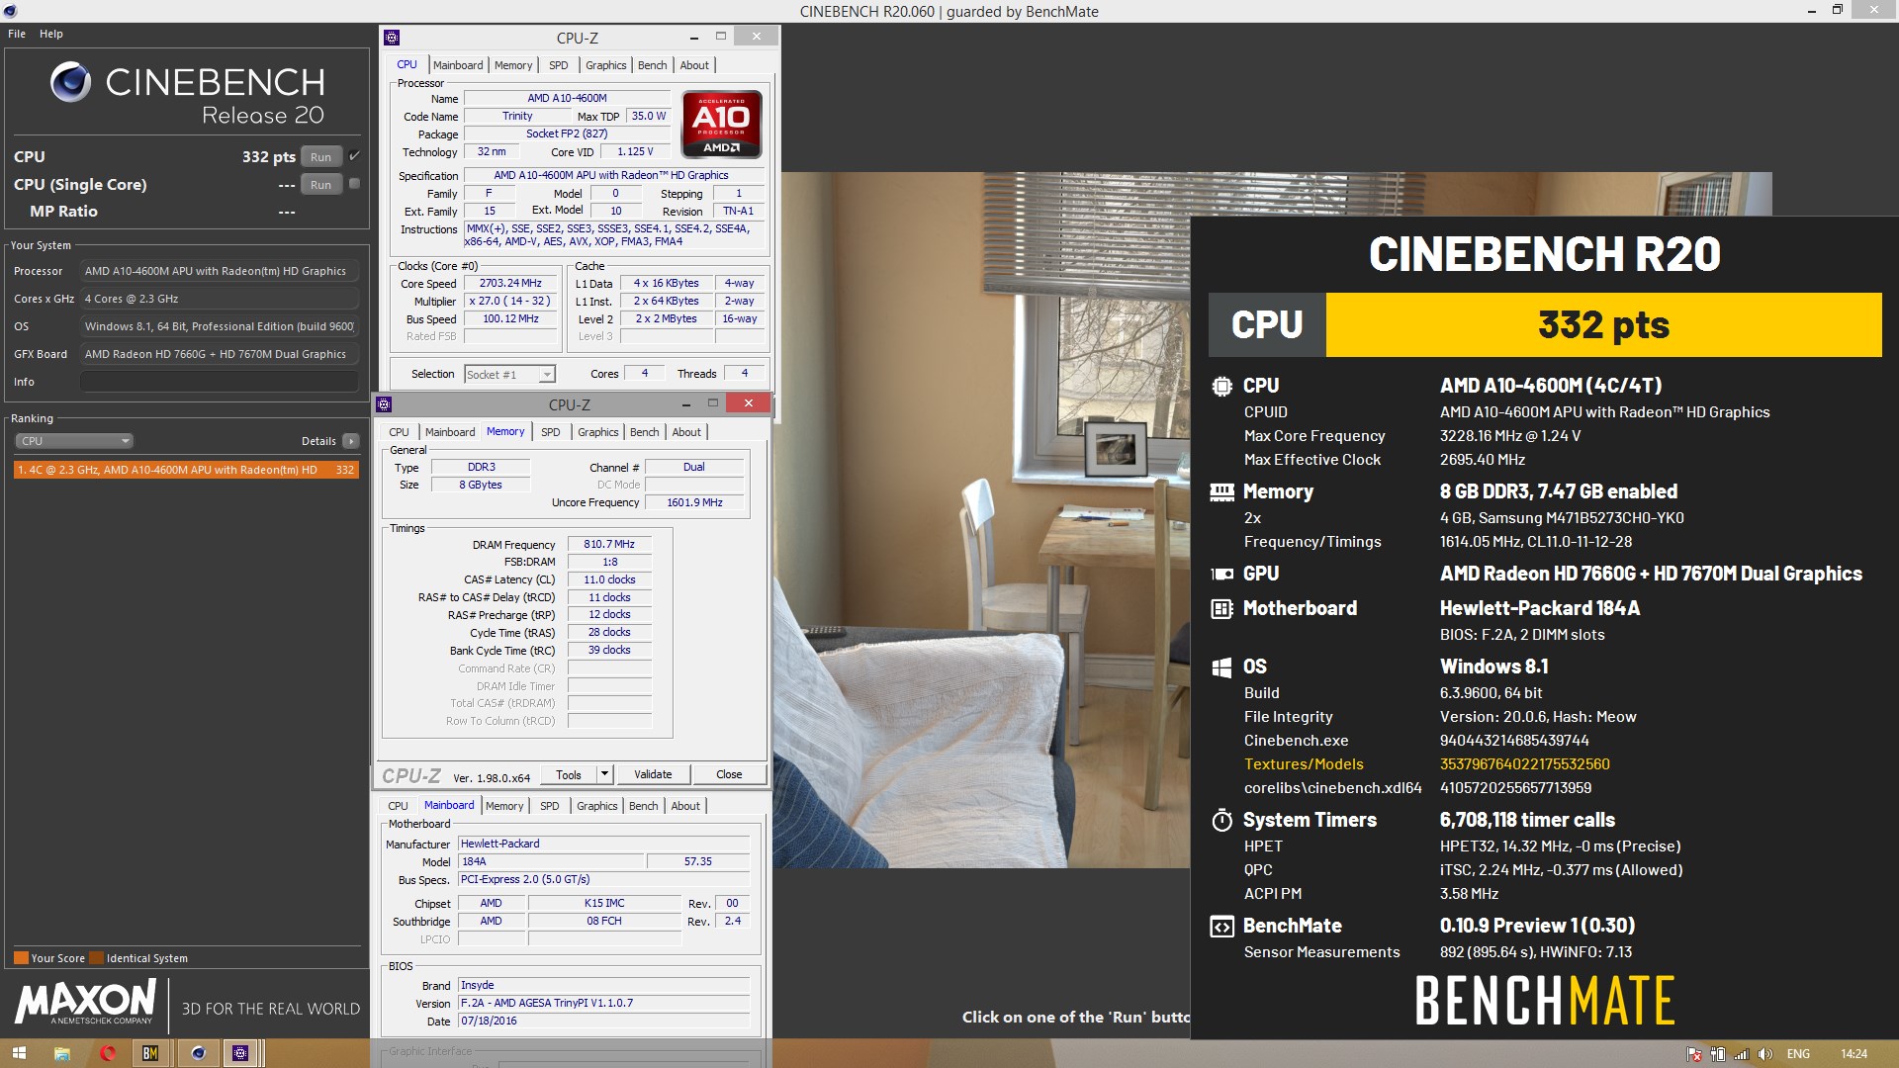Open the Help menu in Cinebench
1899x1068 pixels.
(51, 34)
